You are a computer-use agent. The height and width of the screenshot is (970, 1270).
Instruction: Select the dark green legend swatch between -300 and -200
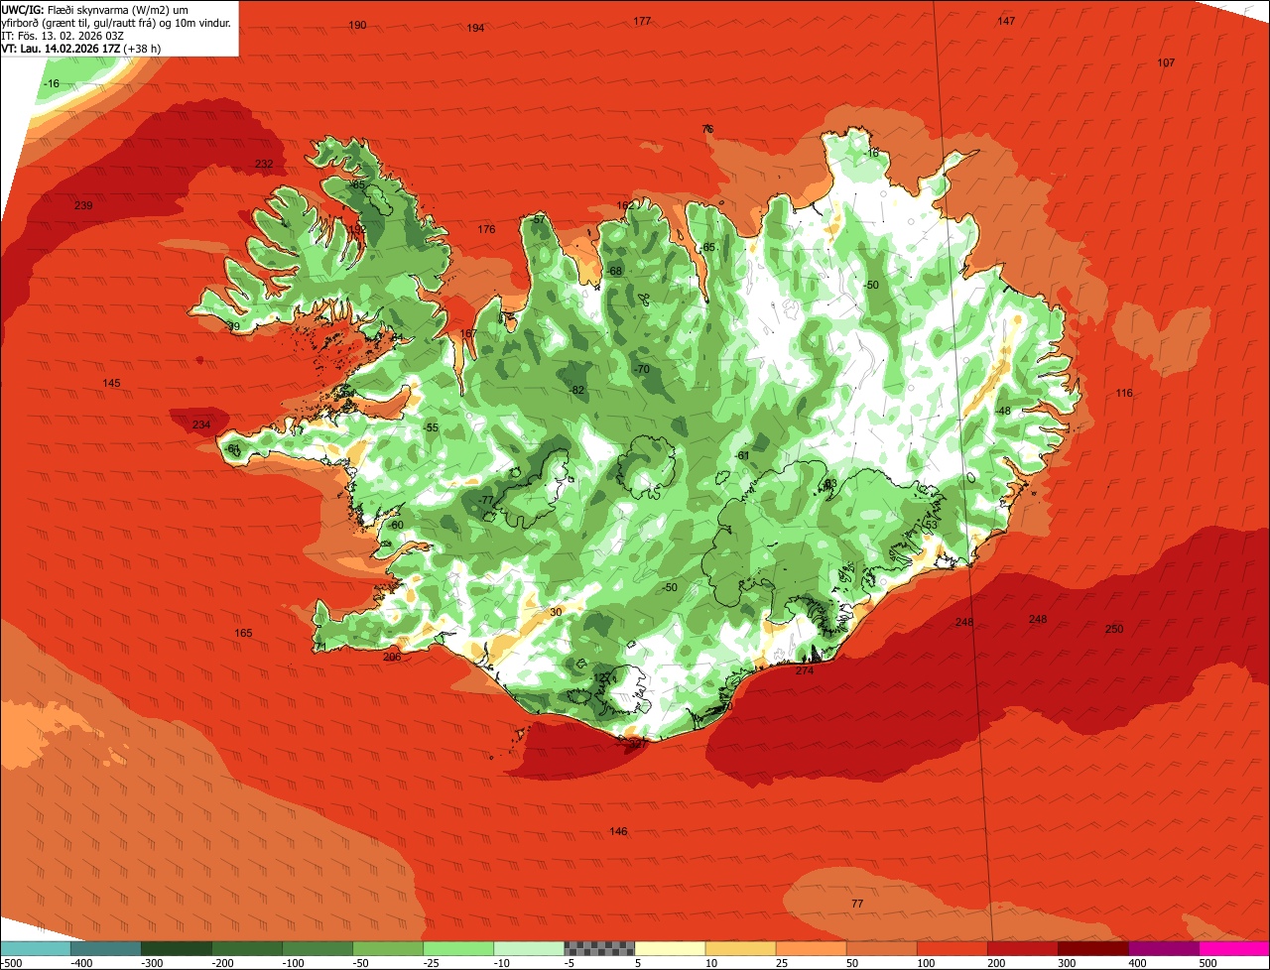[x=176, y=948]
